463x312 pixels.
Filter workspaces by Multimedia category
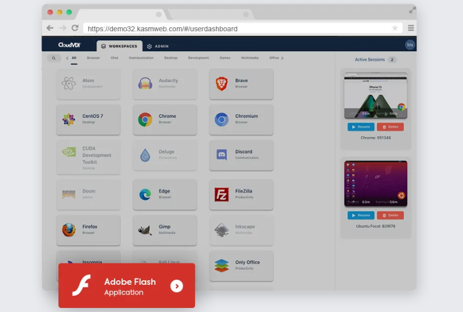pos(250,58)
